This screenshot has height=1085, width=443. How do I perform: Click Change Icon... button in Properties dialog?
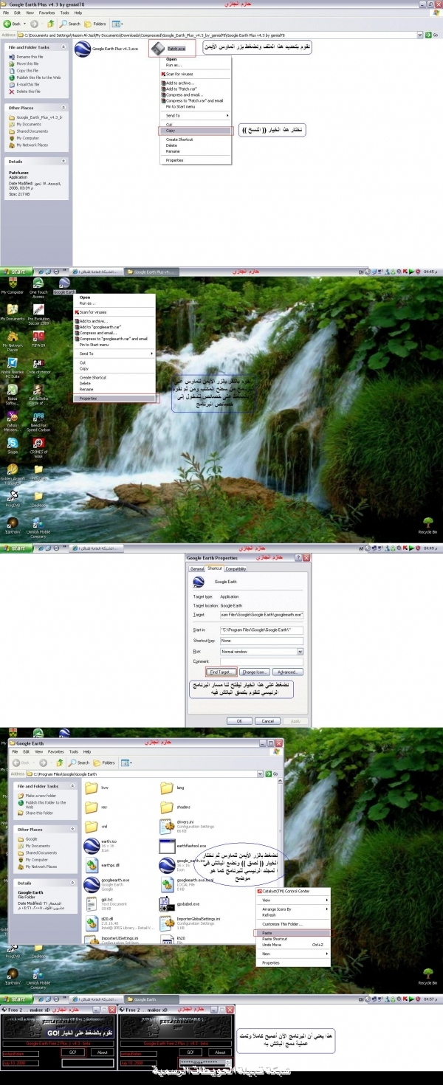click(x=254, y=672)
